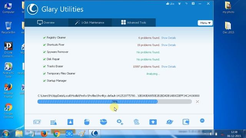The height and width of the screenshot is (138, 246).
Task: Click the undo/restore arrow icon in title bar
Action: 186,3
